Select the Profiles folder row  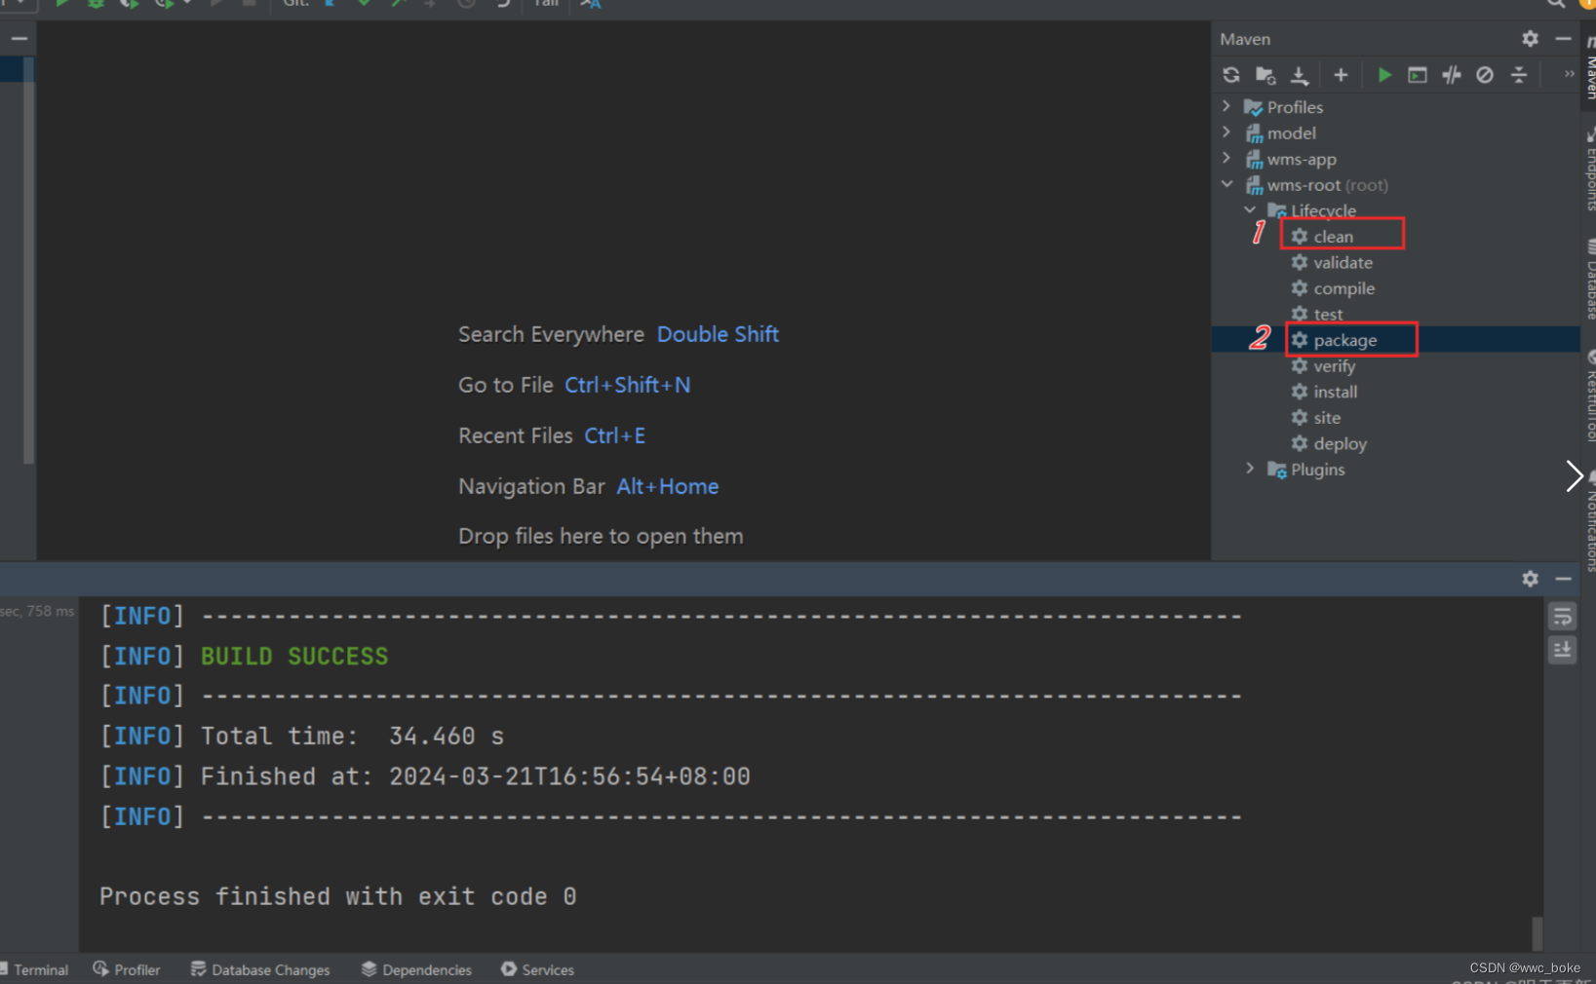point(1395,107)
